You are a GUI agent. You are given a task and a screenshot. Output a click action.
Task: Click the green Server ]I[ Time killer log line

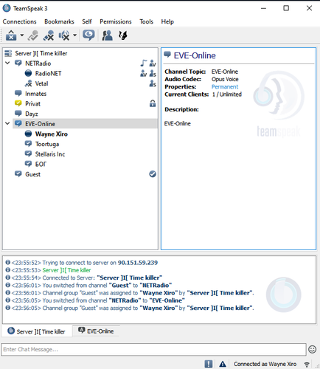(x=66, y=270)
